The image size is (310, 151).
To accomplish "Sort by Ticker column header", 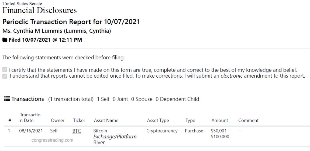I will point(79,120).
